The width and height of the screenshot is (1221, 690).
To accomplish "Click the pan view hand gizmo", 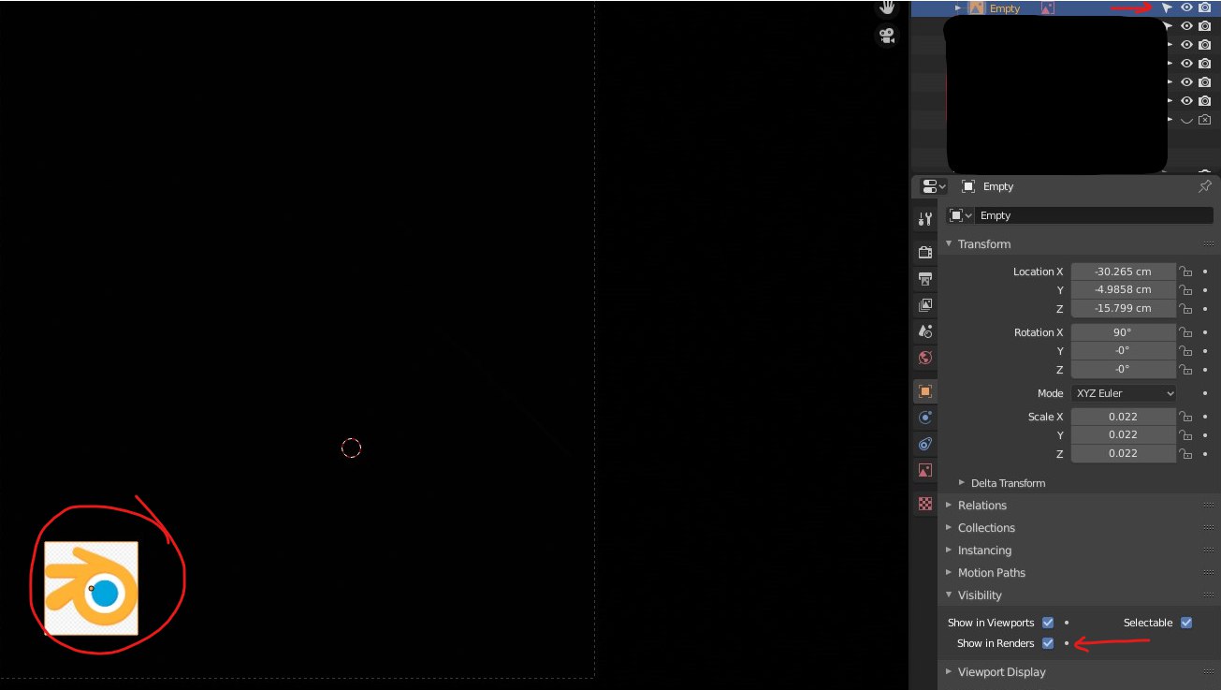I will (x=886, y=7).
